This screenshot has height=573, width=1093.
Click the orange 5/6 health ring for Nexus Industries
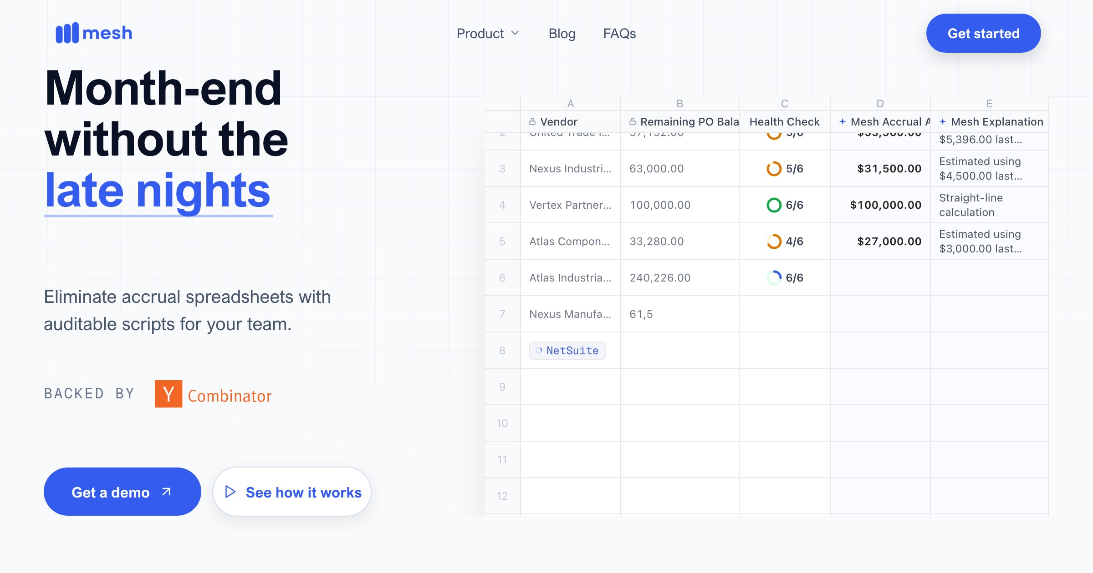point(774,169)
